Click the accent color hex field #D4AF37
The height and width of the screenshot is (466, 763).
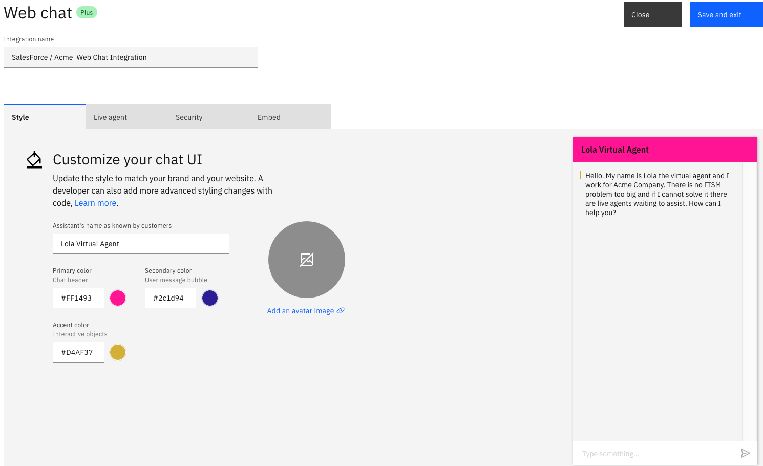point(78,352)
